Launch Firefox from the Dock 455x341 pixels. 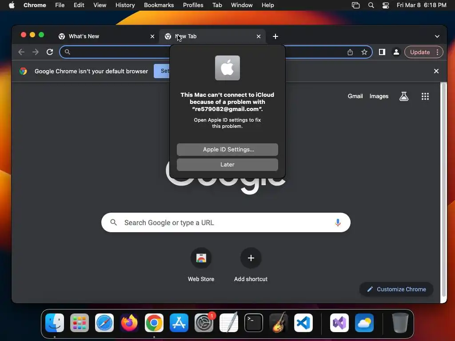(x=129, y=323)
